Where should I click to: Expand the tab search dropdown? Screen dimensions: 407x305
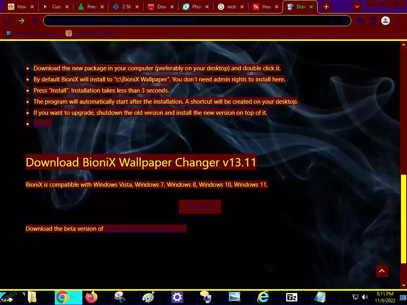coord(357,7)
